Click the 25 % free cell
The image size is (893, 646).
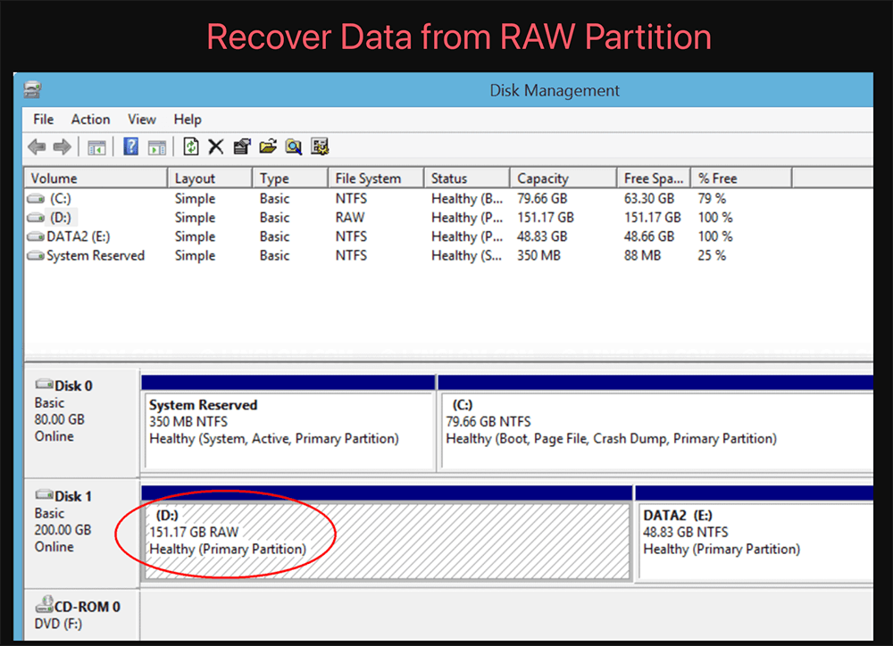tap(712, 255)
